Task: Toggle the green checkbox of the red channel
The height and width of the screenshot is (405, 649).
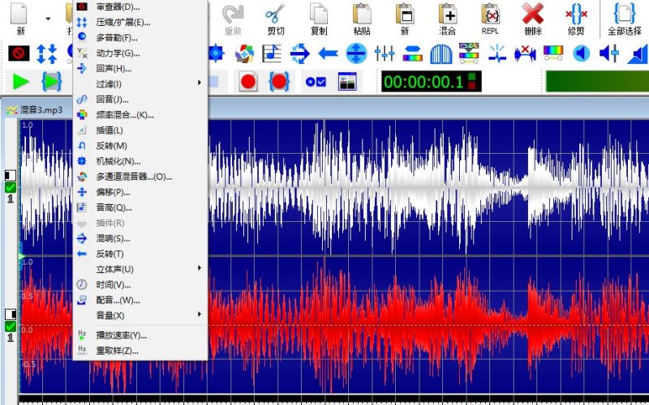Action: [x=11, y=326]
